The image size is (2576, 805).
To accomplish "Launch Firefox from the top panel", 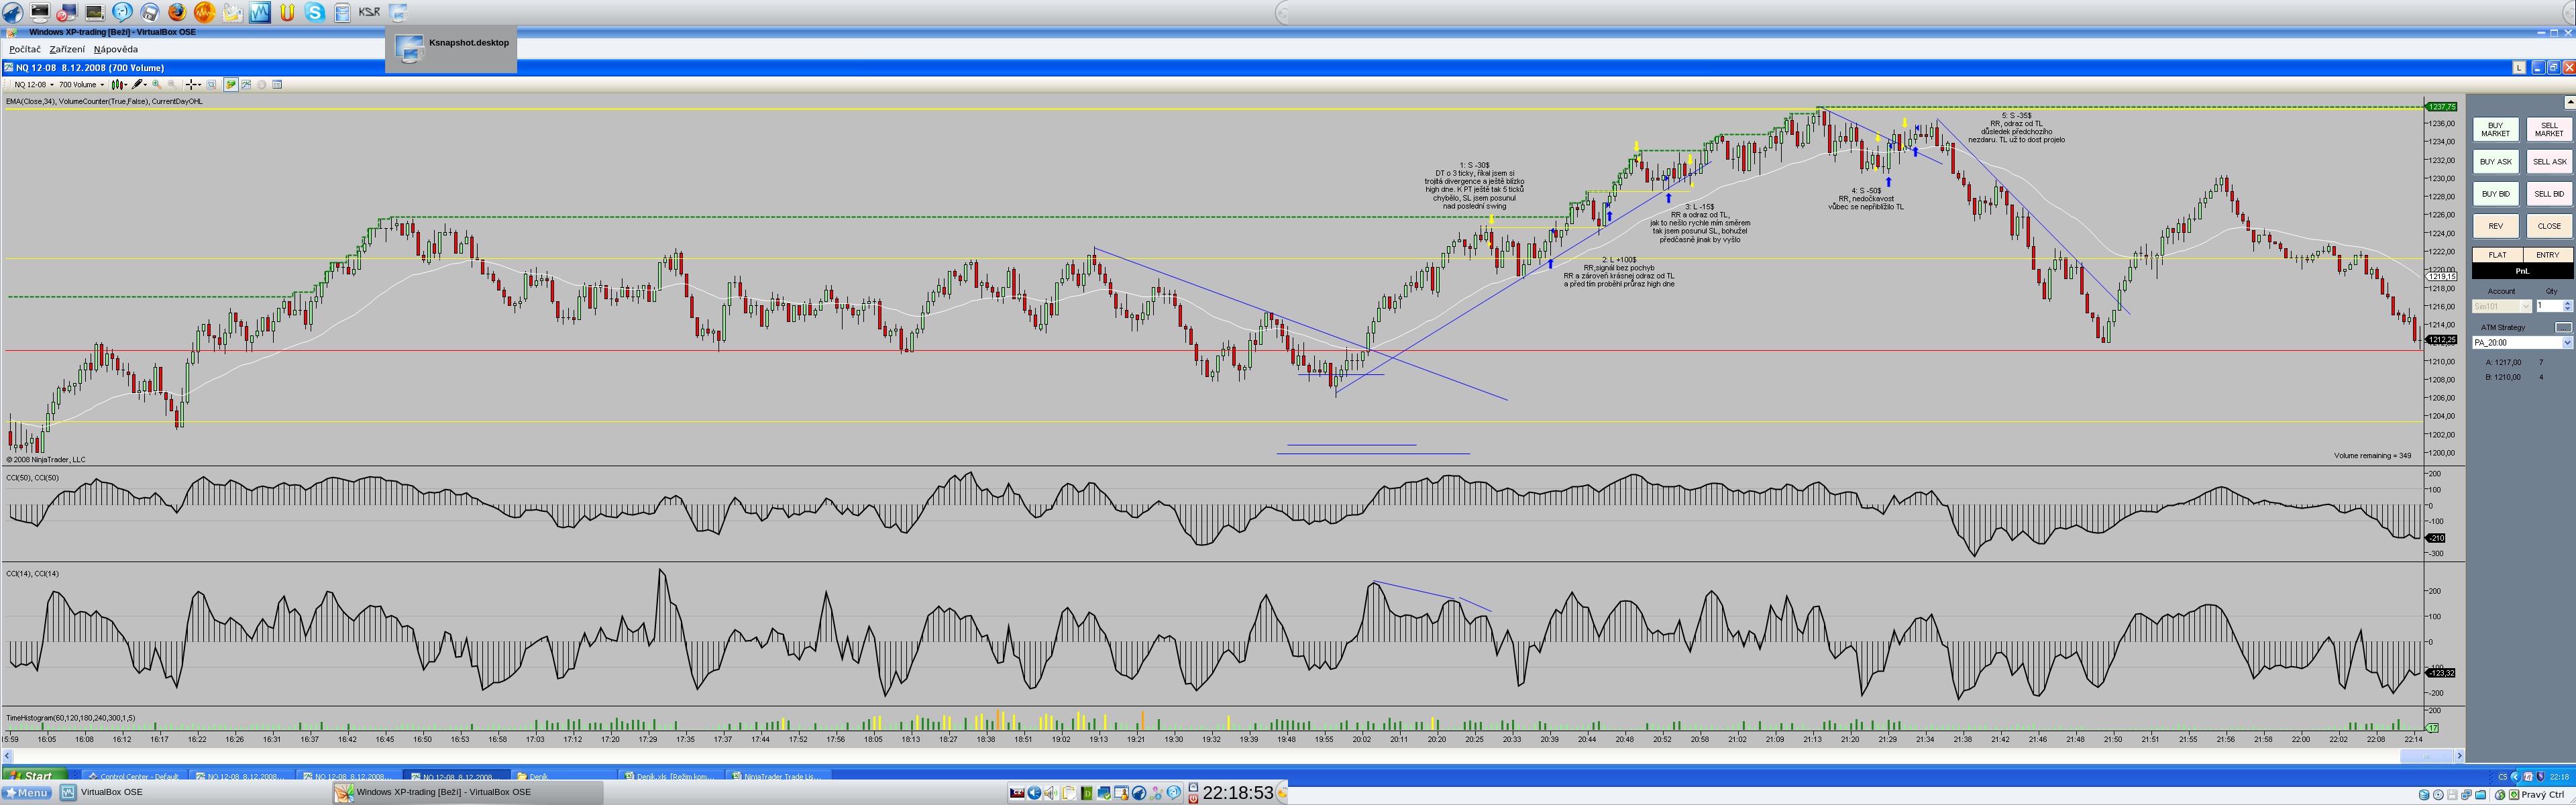I will 177,12.
